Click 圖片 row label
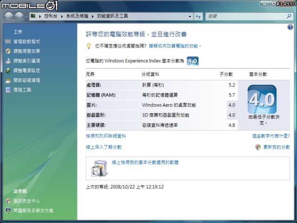This screenshot has width=297, height=223. click(91, 105)
